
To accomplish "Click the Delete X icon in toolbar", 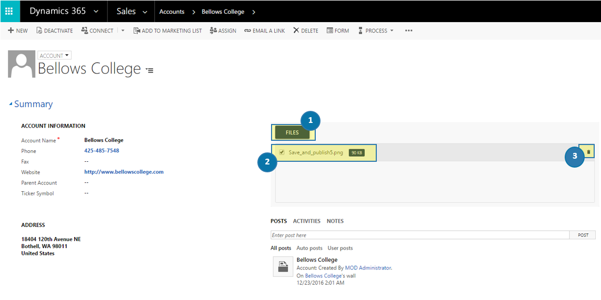I will 296,31.
